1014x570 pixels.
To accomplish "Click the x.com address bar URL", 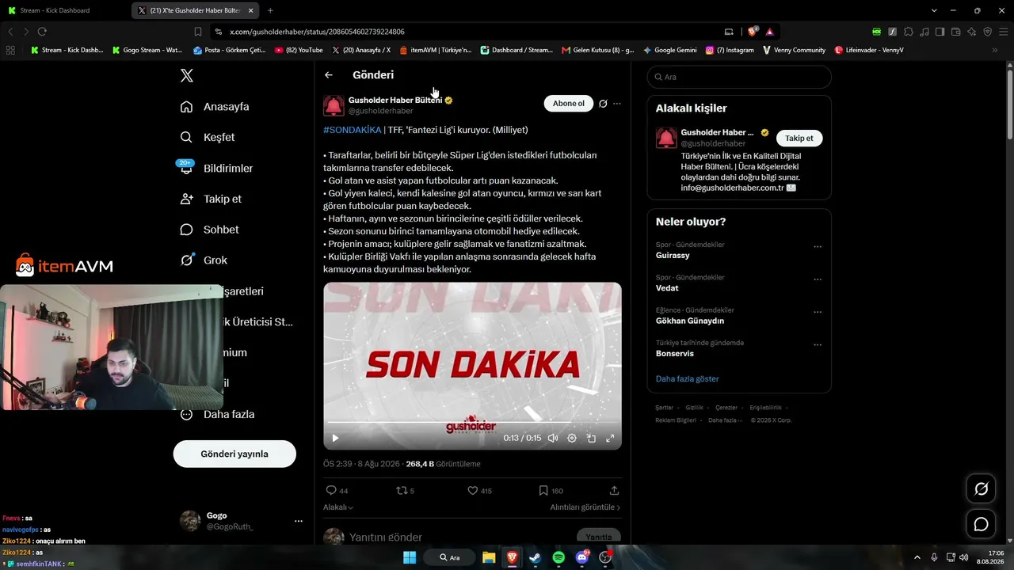I will 317,32.
